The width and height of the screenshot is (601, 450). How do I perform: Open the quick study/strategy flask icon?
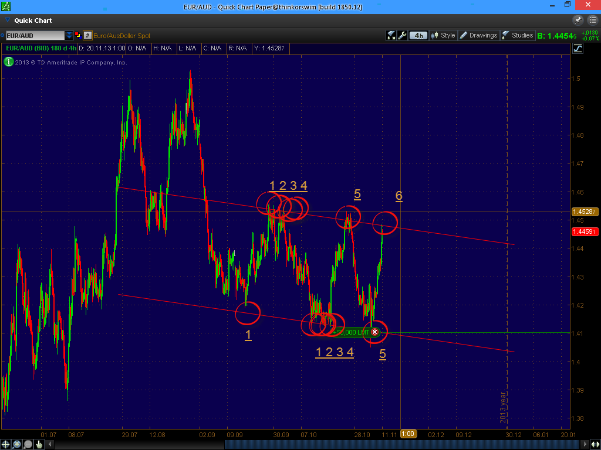[391, 36]
